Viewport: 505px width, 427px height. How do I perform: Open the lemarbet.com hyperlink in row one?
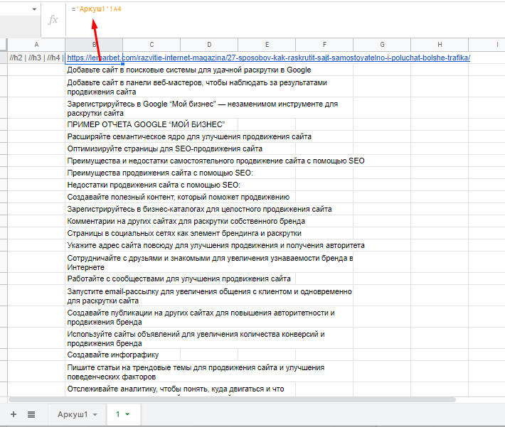pos(269,58)
